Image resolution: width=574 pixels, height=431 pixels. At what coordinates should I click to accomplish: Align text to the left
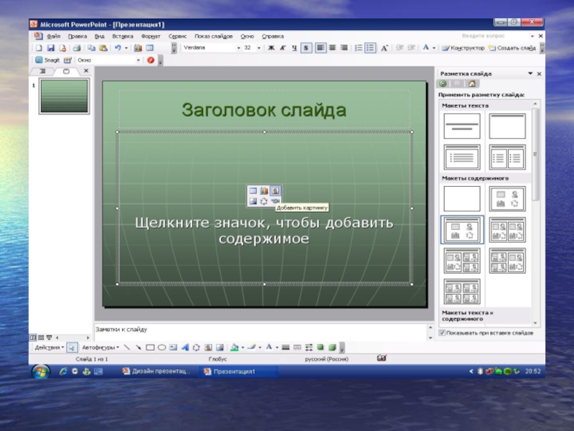pos(320,48)
